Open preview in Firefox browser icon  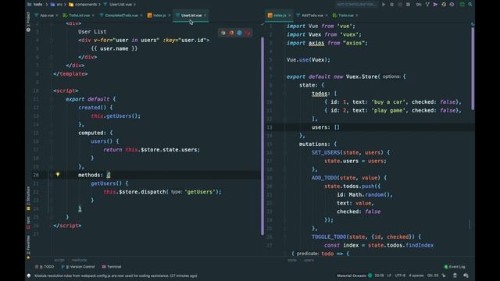click(231, 33)
